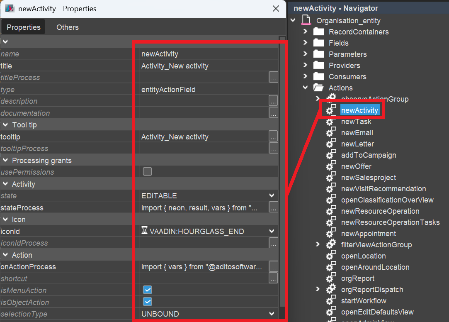Screen dimensions: 449x322
Task: Enable the usePermissions checkbox
Action: [147, 172]
